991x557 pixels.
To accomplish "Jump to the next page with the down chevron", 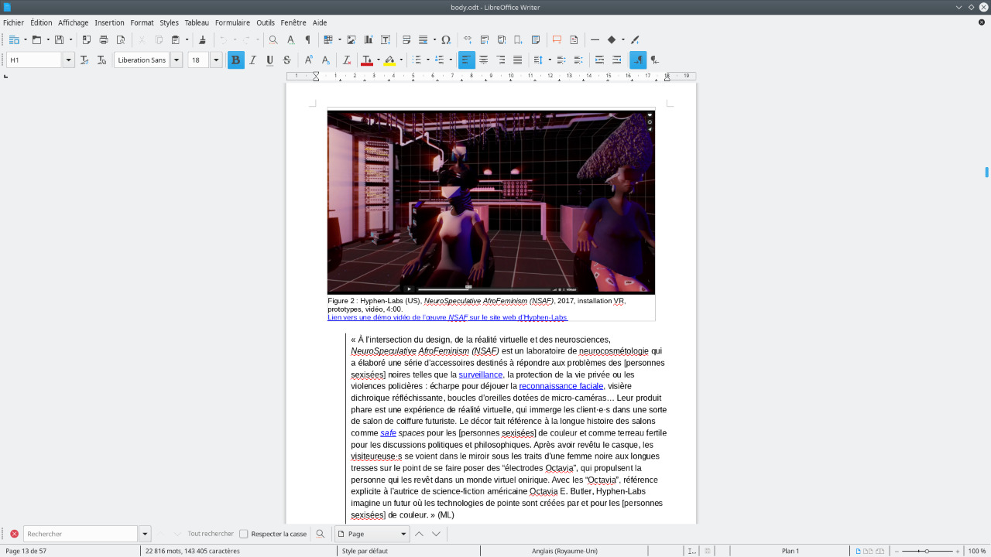I will pos(436,534).
